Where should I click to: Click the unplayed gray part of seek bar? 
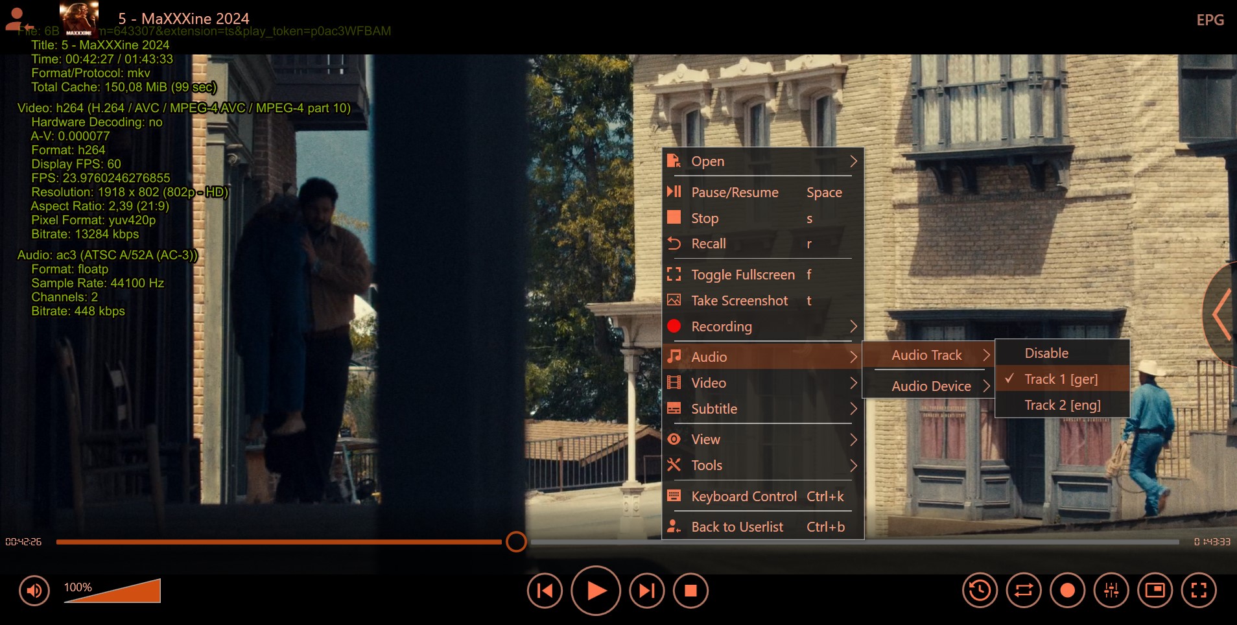tap(854, 541)
